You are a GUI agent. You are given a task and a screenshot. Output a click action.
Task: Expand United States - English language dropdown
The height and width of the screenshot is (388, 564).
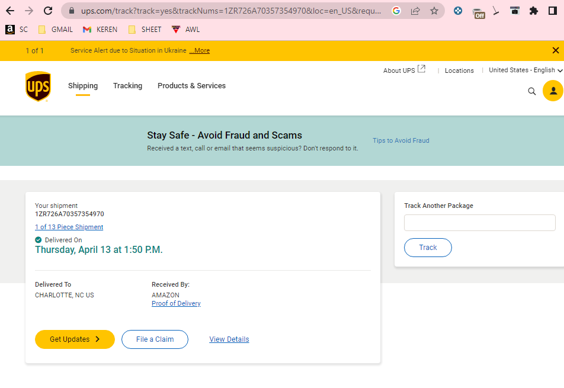[x=525, y=70]
